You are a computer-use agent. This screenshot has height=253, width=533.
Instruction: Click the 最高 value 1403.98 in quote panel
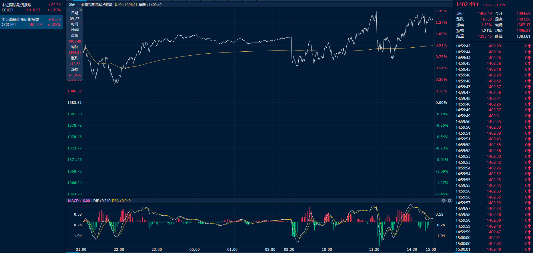click(523, 19)
